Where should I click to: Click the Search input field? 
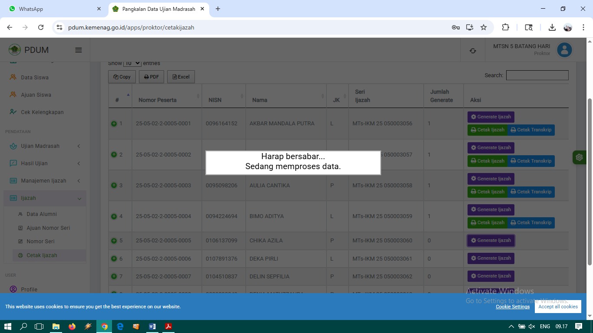click(537, 75)
